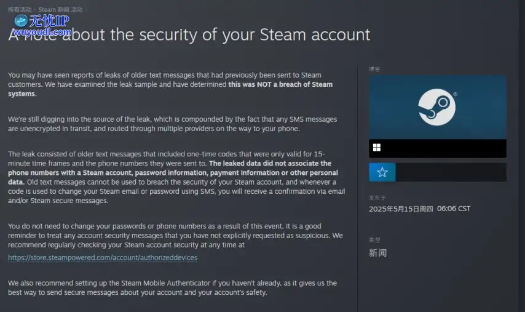Image resolution: width=525 pixels, height=312 pixels.
Task: Click the black platform bar under banner
Action: click(438, 148)
